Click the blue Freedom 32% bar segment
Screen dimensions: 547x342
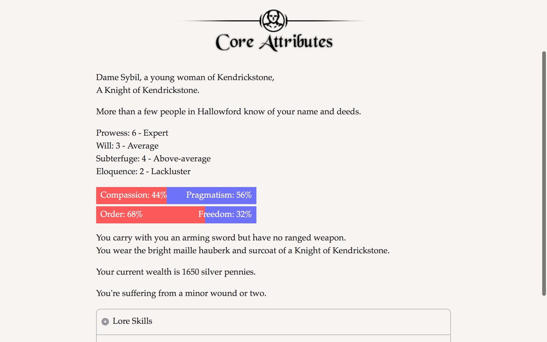(231, 215)
